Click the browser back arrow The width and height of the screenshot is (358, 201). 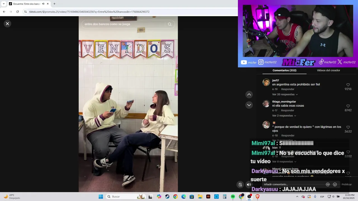coord(4,12)
